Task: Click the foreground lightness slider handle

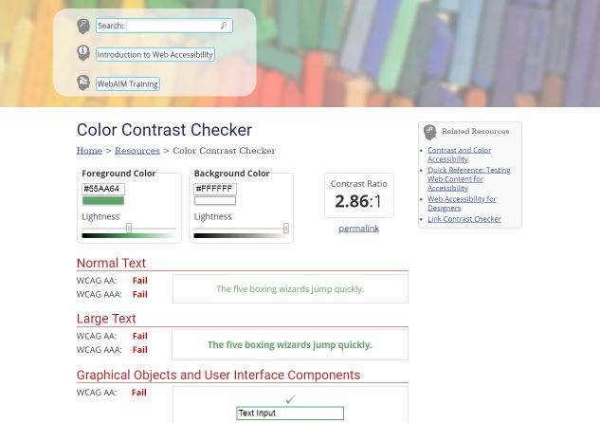Action: click(129, 229)
